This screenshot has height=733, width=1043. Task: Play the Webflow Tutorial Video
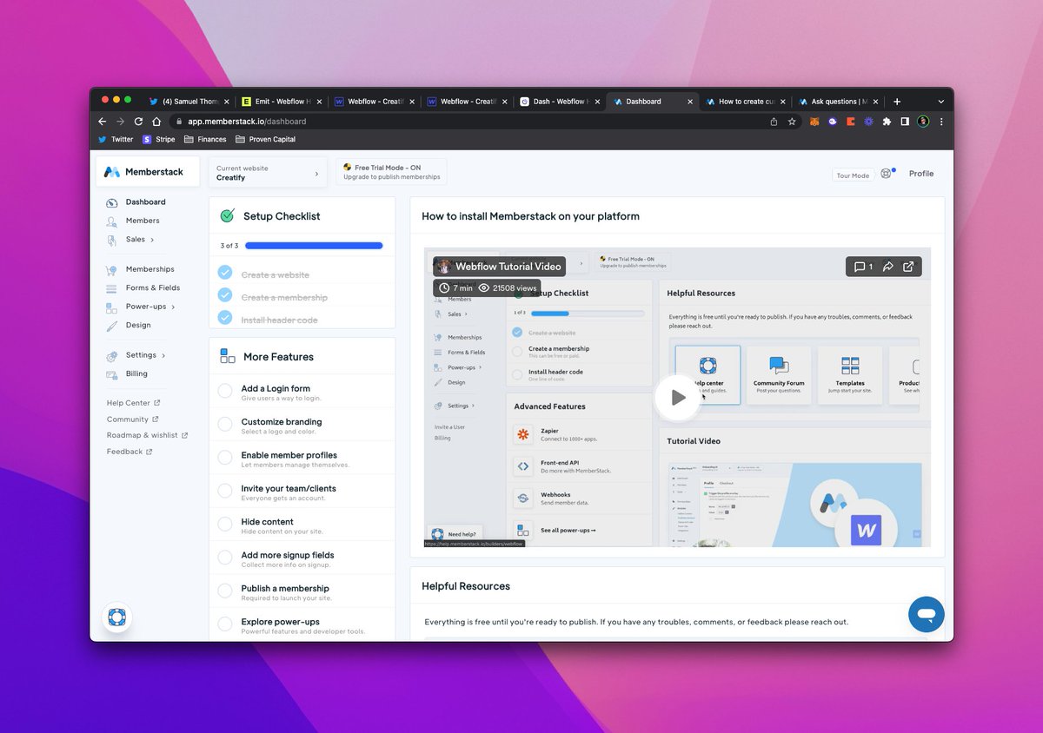coord(677,397)
